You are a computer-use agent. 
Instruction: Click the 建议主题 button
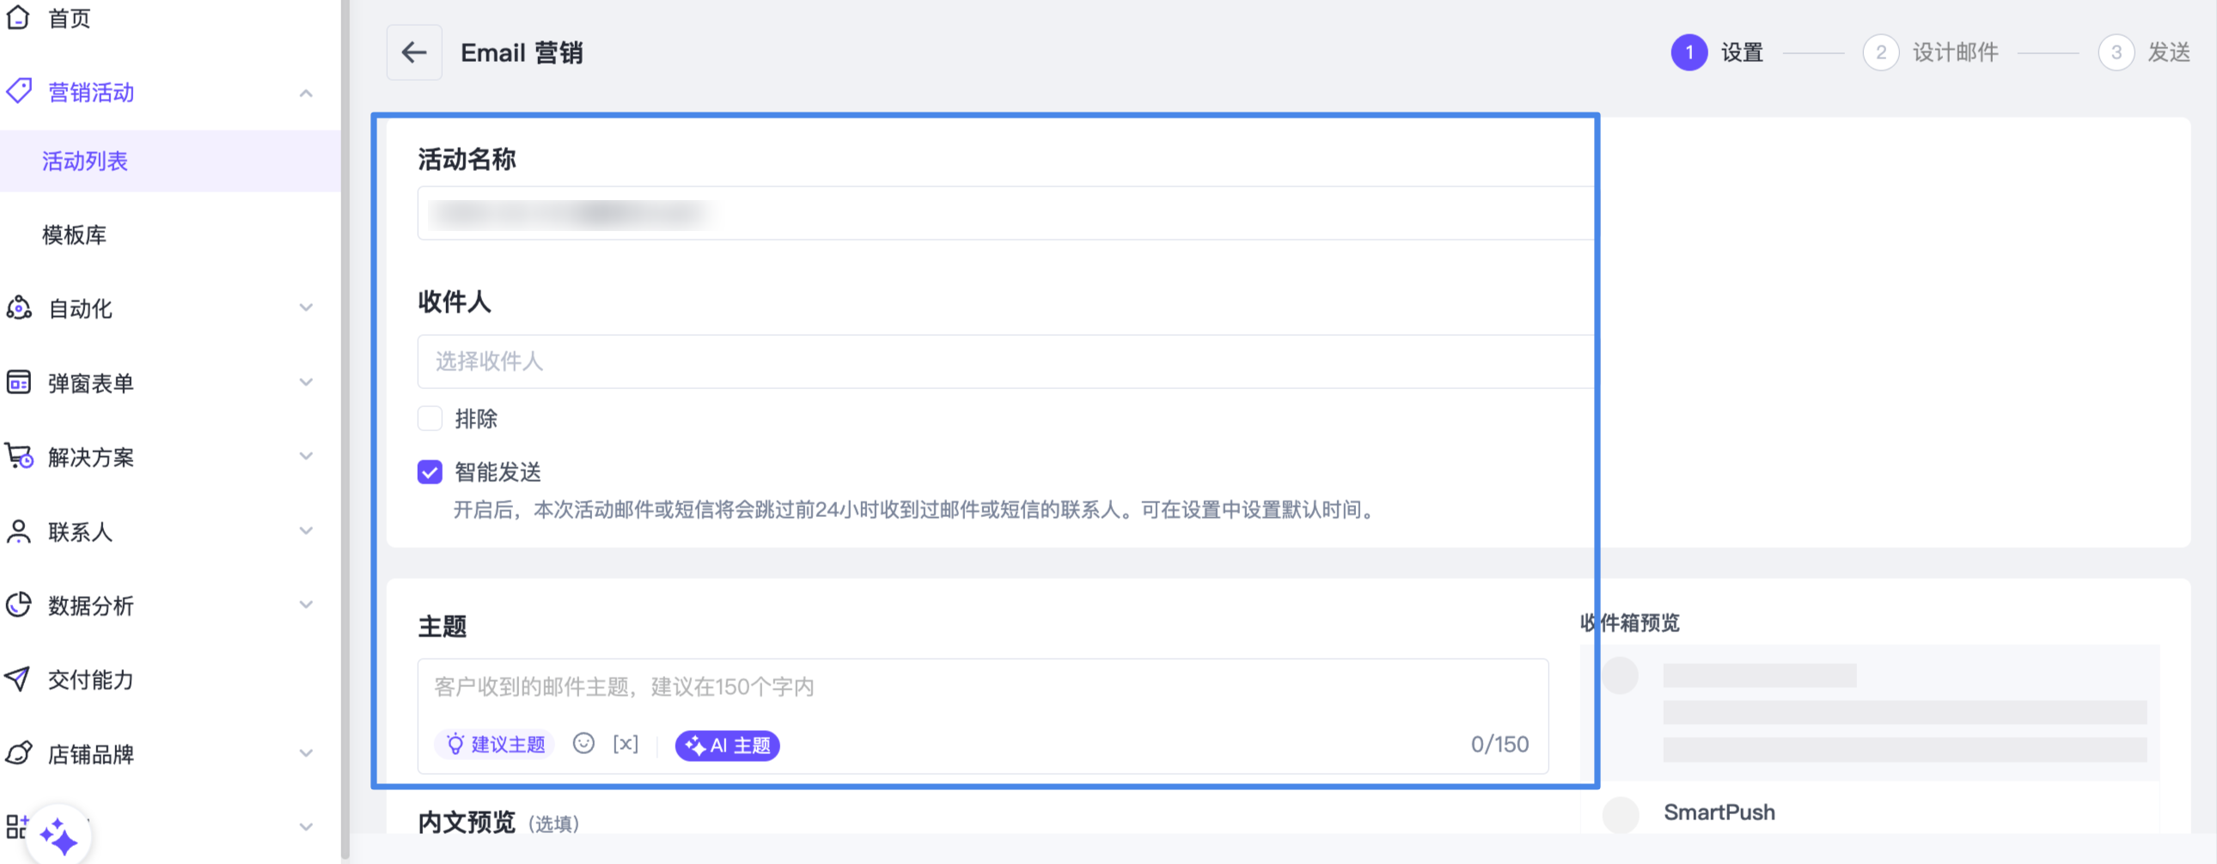[496, 745]
